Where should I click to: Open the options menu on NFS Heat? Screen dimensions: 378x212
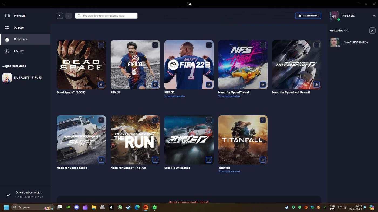(x=263, y=45)
